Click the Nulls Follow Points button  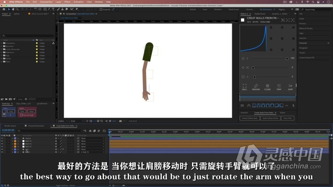pos(270,118)
